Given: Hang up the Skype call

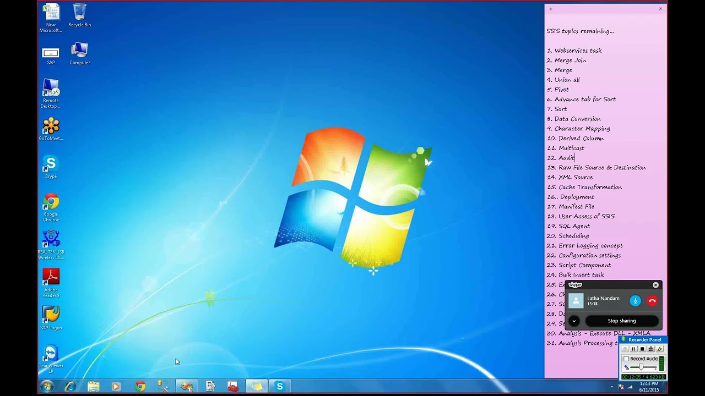Looking at the screenshot, I should click(652, 301).
